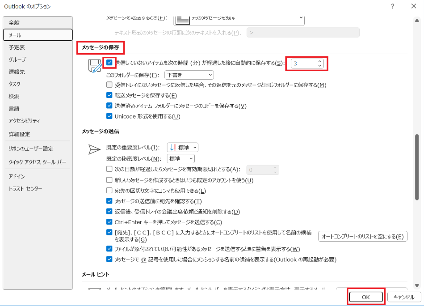Image resolution: width=424 pixels, height=306 pixels.
Task: Toggle autocomplete list name suggestions checkbox
Action: coord(109,232)
